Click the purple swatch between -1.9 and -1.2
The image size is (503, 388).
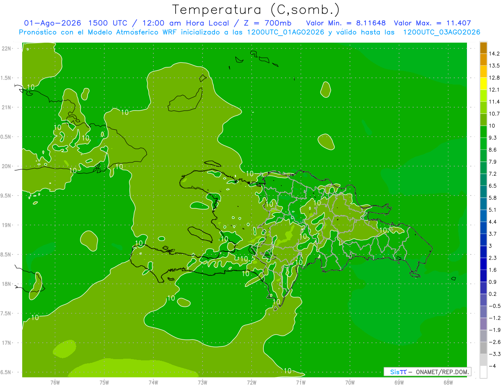coord(483,324)
